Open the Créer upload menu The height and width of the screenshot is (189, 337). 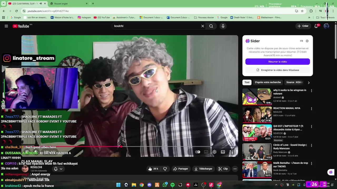click(303, 26)
